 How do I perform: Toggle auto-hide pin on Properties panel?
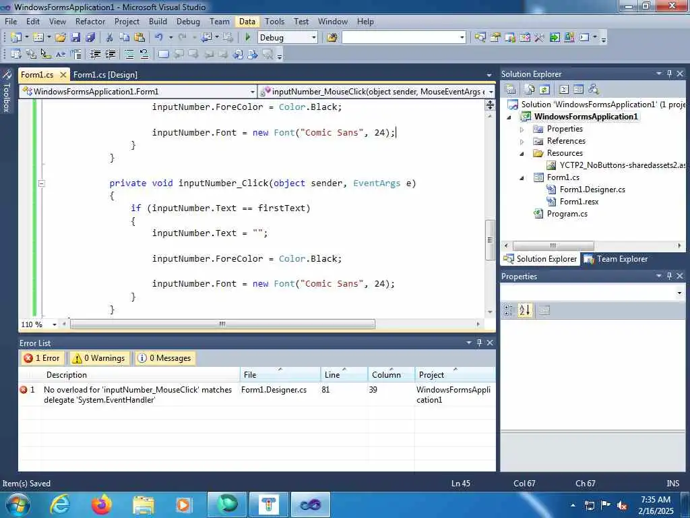pyautogui.click(x=669, y=276)
